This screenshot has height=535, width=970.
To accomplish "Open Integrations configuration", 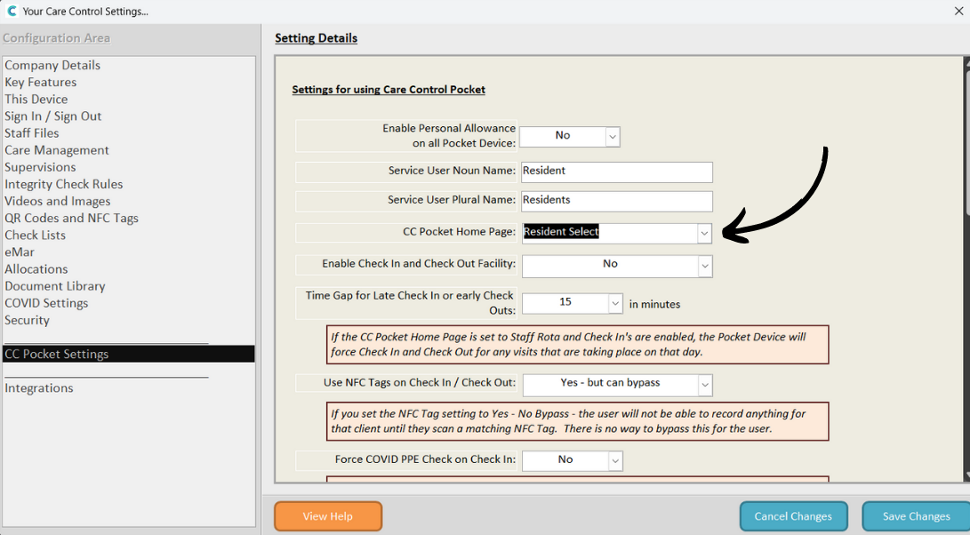I will coord(39,387).
